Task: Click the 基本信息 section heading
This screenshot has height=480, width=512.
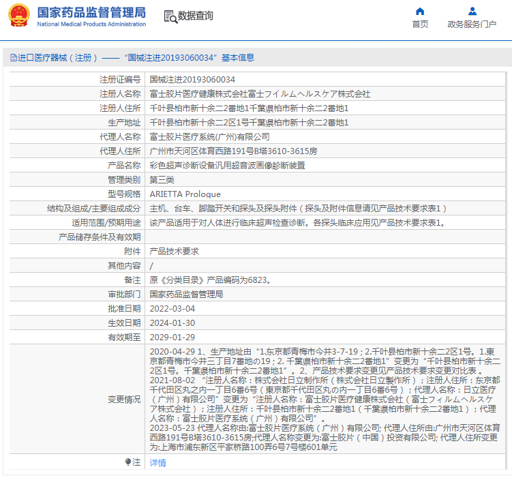Action: pos(238,58)
